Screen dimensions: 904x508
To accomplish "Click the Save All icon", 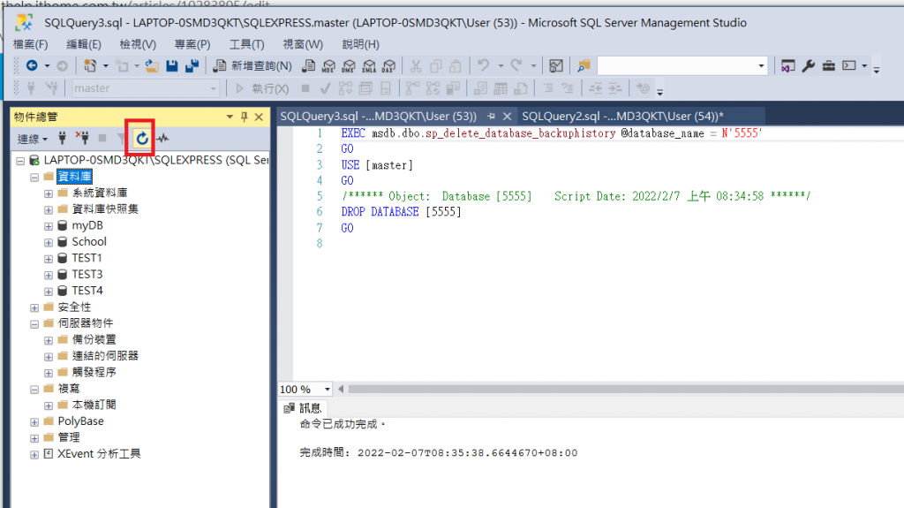I will (x=192, y=65).
